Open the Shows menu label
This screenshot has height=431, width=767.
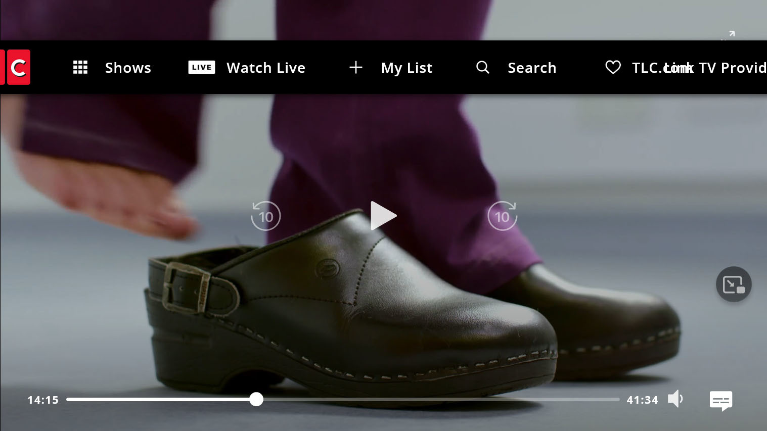(128, 68)
